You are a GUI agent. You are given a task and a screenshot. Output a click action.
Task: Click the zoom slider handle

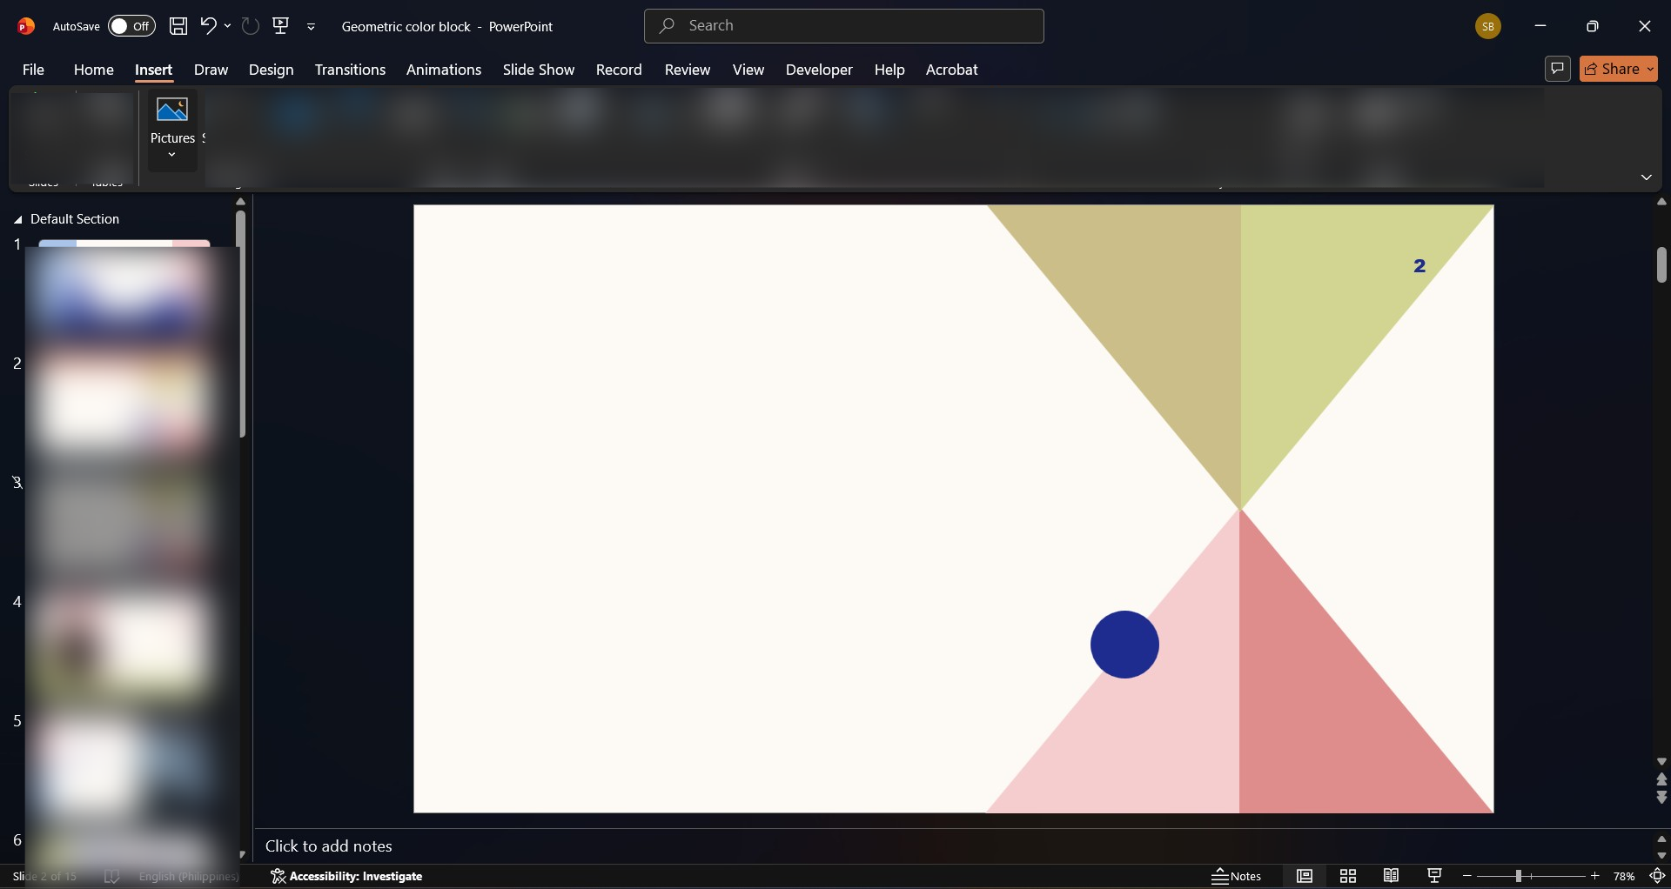[x=1518, y=876]
